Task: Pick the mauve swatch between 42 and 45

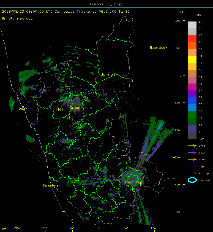Action: (x=192, y=80)
